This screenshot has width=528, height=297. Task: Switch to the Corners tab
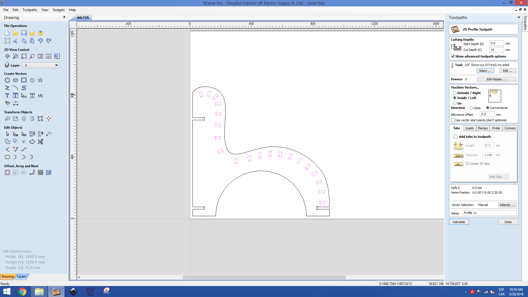click(x=510, y=128)
